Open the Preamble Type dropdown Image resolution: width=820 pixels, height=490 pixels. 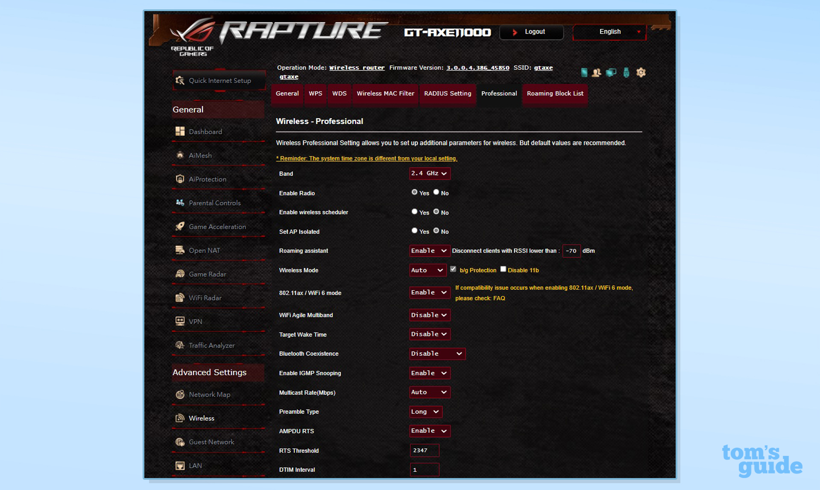pos(426,411)
